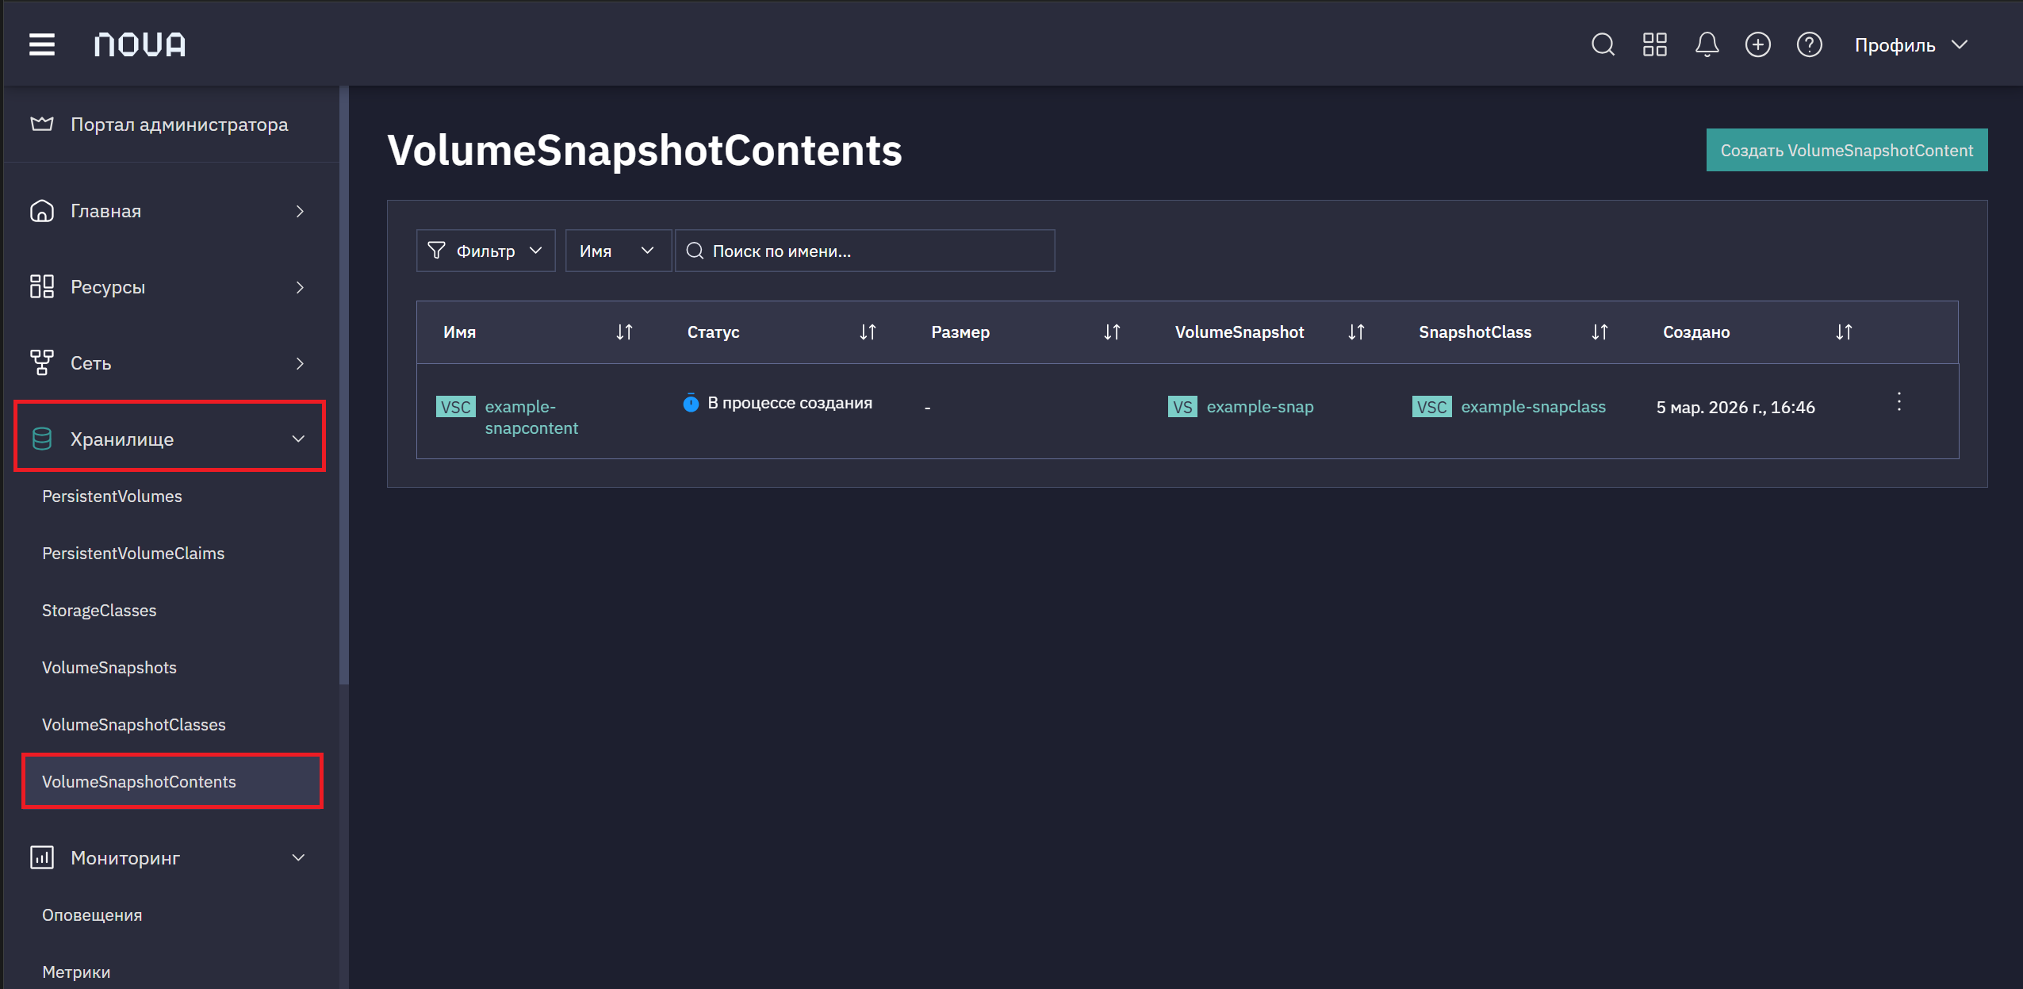
Task: Open the global search icon
Action: point(1603,44)
